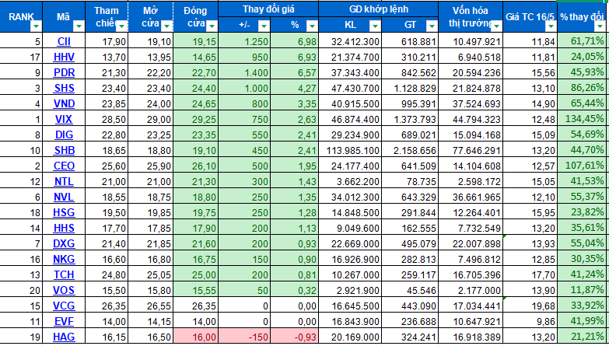
Task: Open the NKG stock link
Action: pyautogui.click(x=64, y=259)
